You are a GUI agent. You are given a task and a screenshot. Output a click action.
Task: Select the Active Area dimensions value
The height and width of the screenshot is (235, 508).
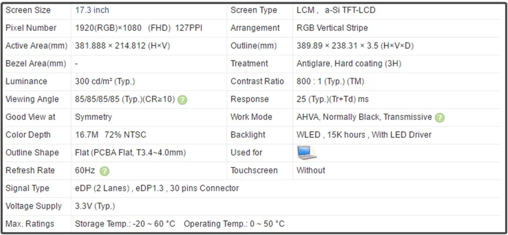tap(122, 46)
